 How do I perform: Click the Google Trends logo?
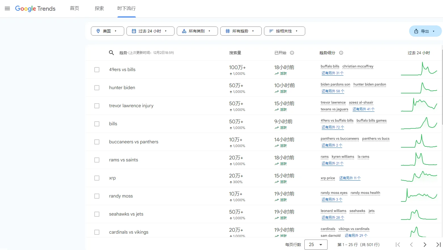[x=35, y=8]
